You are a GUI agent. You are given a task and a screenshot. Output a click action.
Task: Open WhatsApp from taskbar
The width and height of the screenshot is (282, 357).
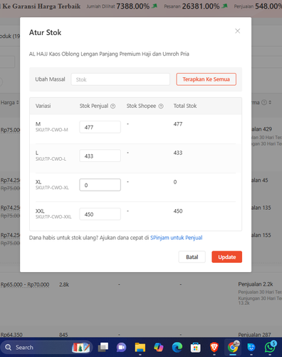pos(270,347)
